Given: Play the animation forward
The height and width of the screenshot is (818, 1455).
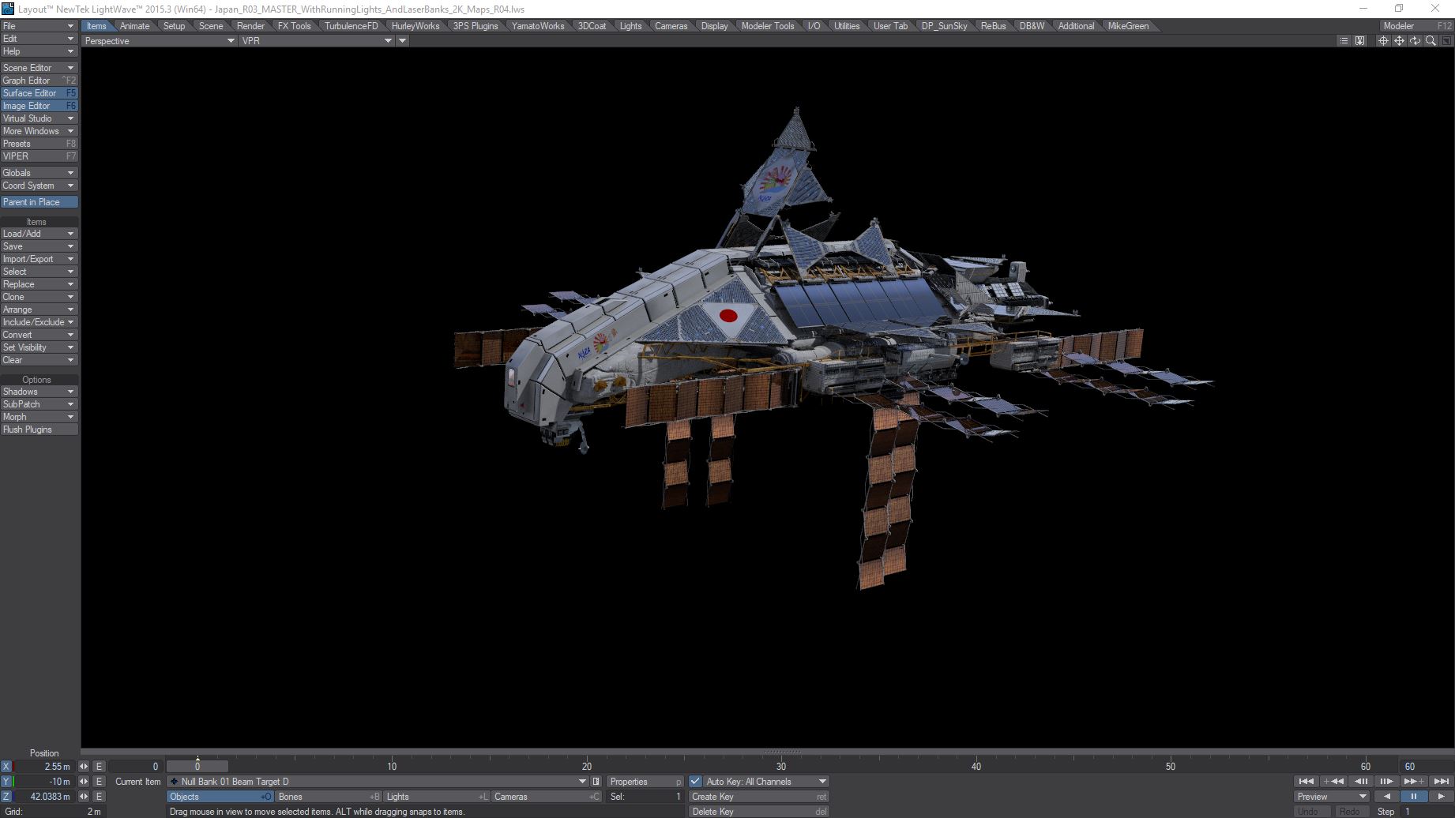Looking at the screenshot, I should (x=1441, y=797).
